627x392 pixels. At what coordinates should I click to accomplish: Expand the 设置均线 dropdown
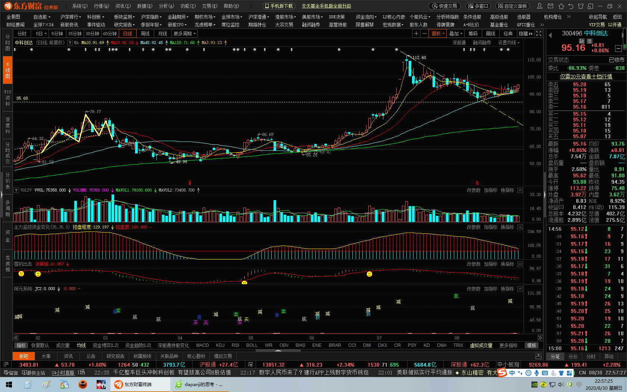(x=508, y=43)
